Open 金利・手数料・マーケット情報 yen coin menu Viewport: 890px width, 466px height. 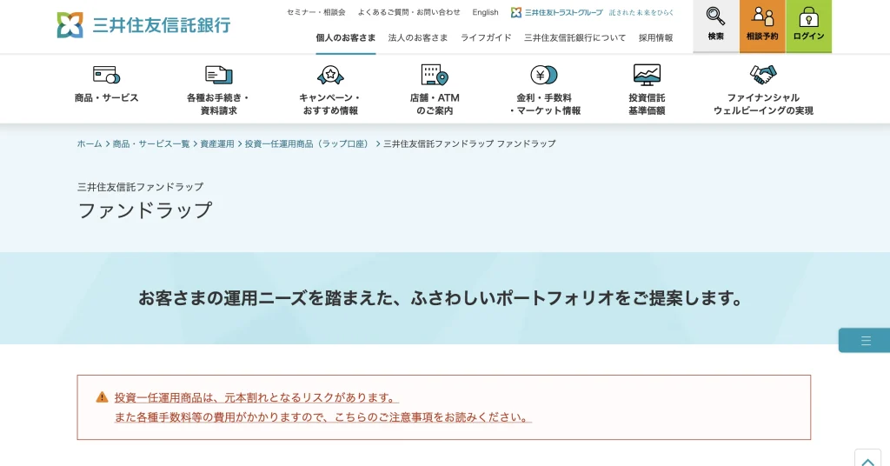pos(544,90)
